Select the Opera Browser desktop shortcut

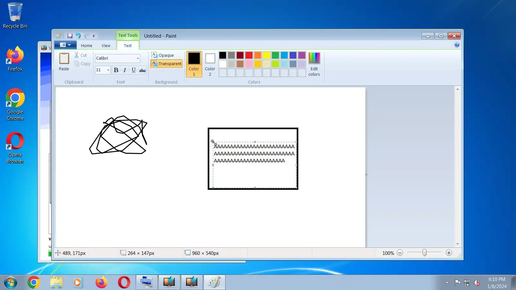pyautogui.click(x=15, y=148)
